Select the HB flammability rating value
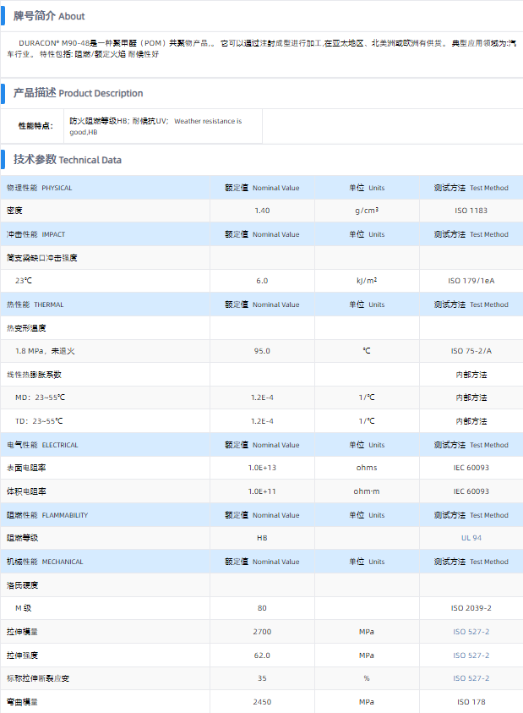This screenshot has height=713, width=523. [262, 538]
